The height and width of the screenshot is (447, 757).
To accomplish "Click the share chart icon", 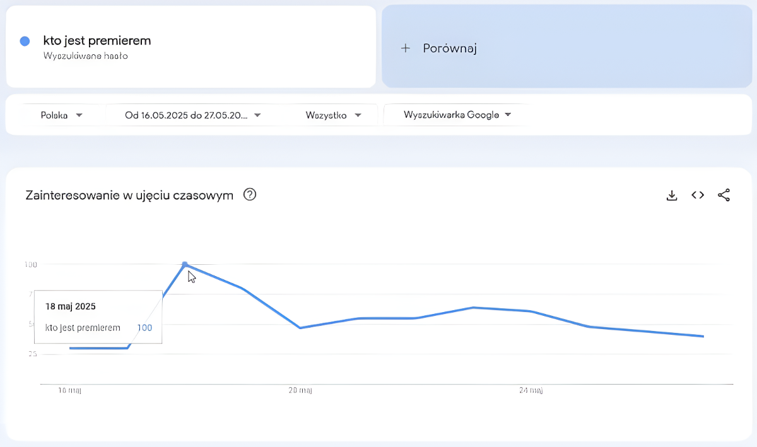I will [724, 195].
